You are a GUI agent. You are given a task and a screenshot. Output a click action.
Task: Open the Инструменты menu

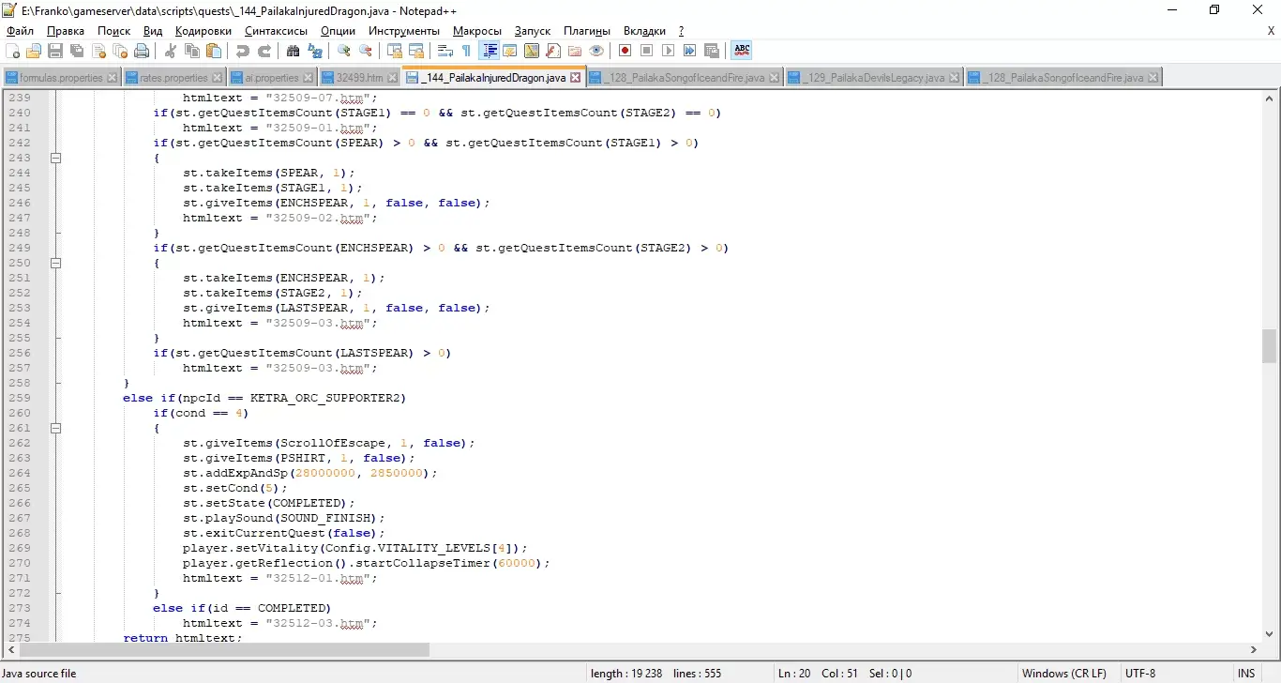tap(404, 31)
